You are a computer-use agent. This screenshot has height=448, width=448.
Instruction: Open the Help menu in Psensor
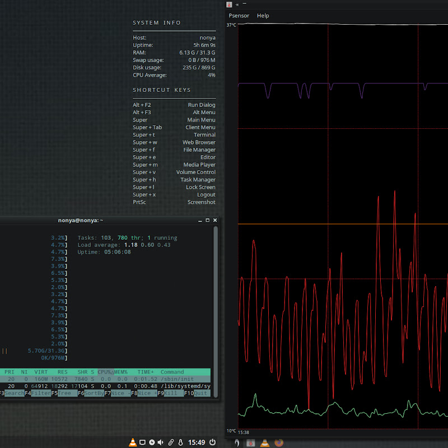click(x=263, y=16)
